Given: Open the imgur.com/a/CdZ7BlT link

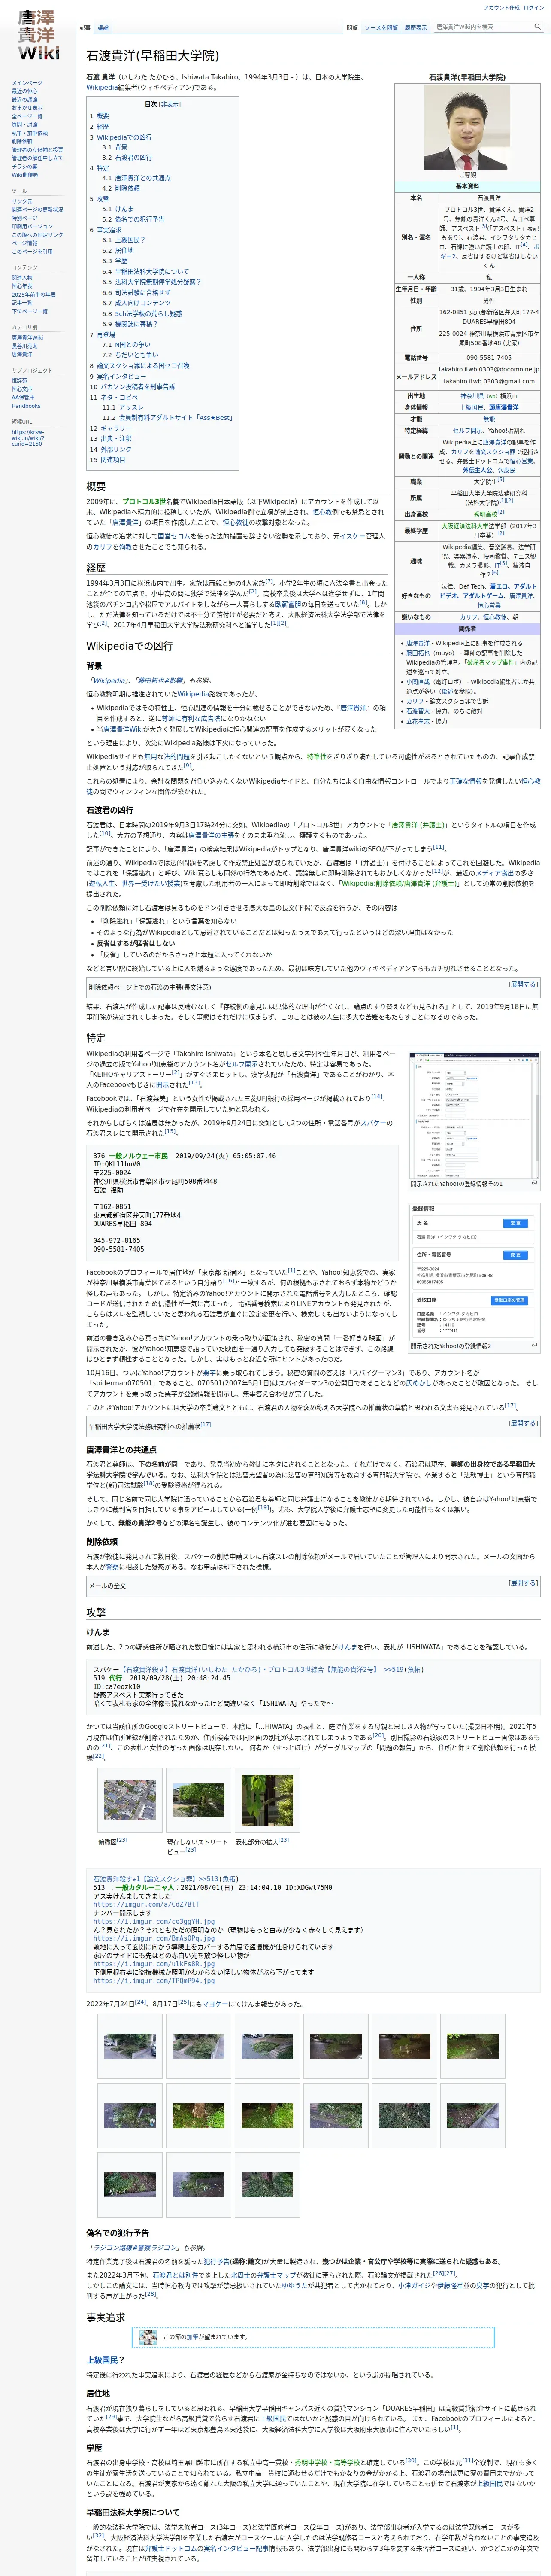Looking at the screenshot, I should point(146,1905).
